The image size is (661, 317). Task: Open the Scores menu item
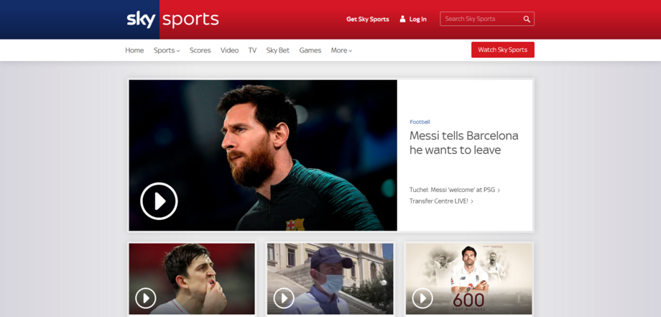(x=200, y=50)
